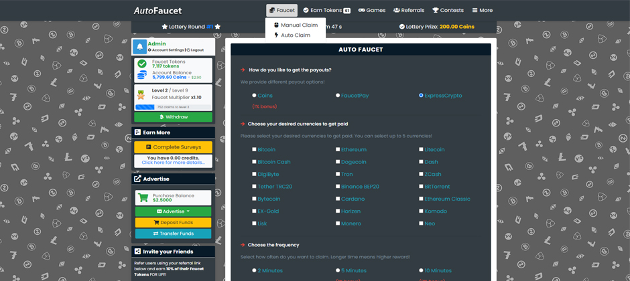The width and height of the screenshot is (630, 281).
Task: Check the Bitcoin currency checkbox
Action: coord(254,149)
